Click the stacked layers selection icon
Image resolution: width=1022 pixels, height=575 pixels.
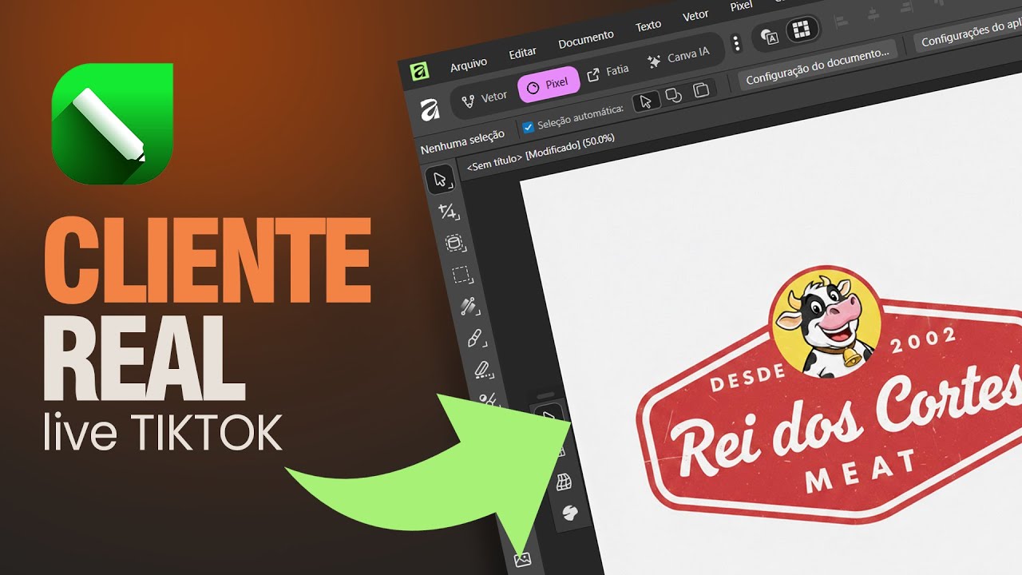pyautogui.click(x=701, y=90)
